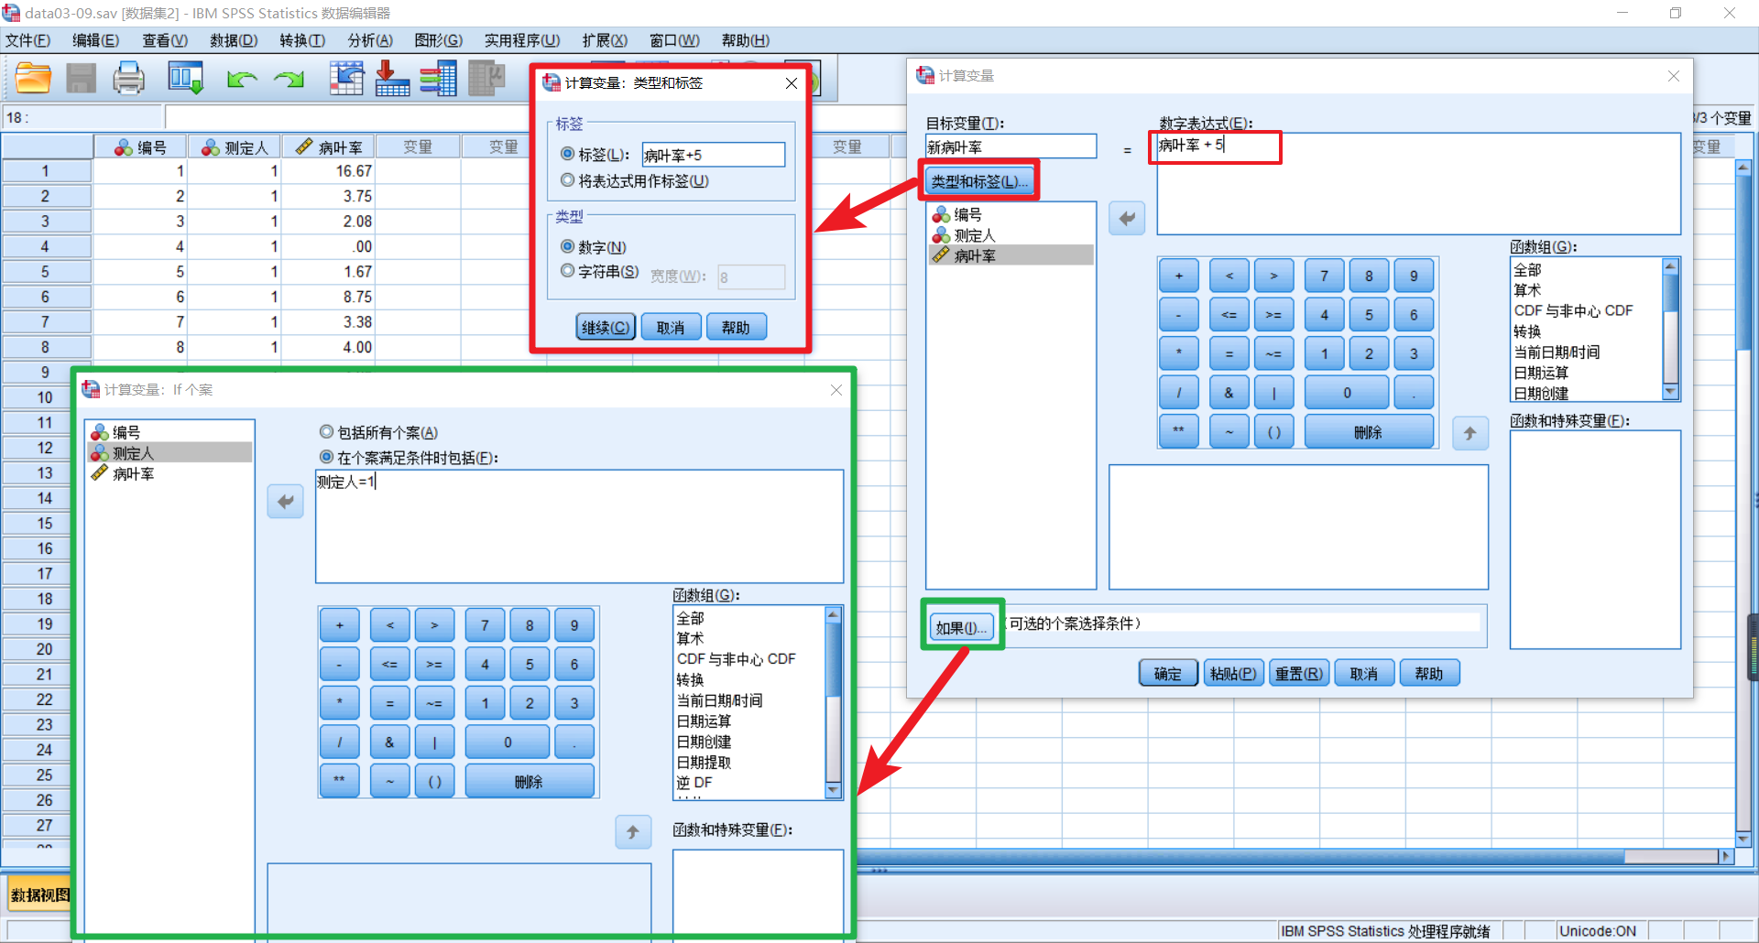Click the 如果(I) condition button
Image resolution: width=1759 pixels, height=943 pixels.
[x=962, y=627]
